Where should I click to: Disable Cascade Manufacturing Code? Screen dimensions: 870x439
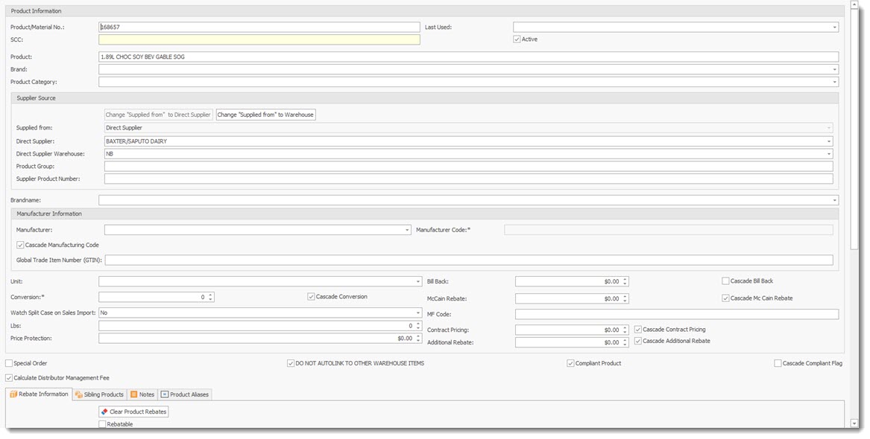(20, 244)
